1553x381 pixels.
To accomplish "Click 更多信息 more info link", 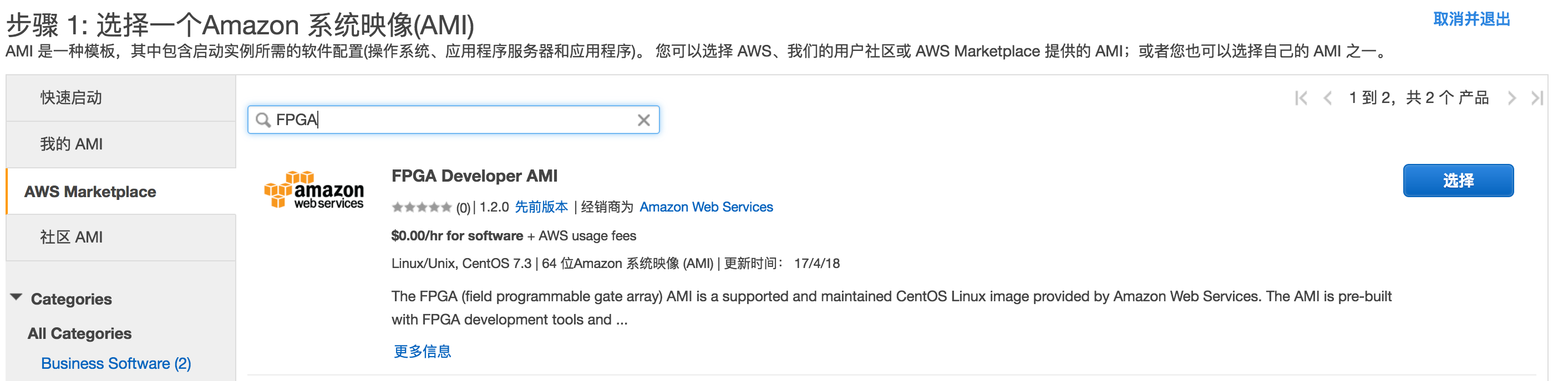I will click(422, 352).
